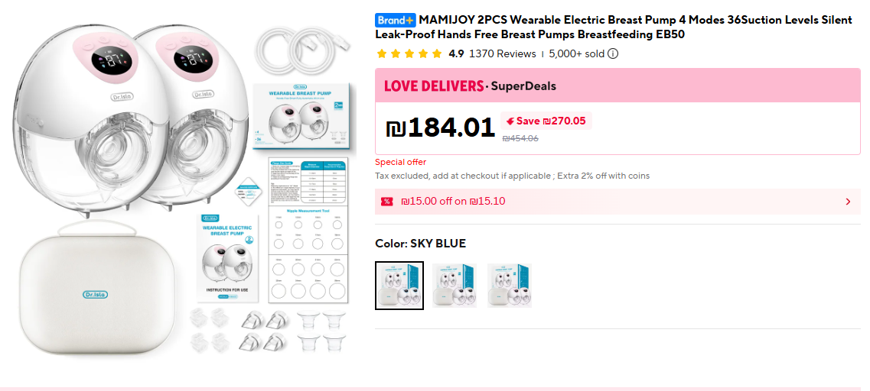Select the first selected color option
The width and height of the screenshot is (870, 391).
tap(399, 286)
